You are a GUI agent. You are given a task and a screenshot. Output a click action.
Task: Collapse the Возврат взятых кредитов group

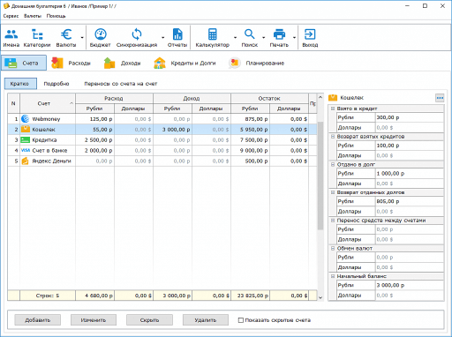(333, 137)
